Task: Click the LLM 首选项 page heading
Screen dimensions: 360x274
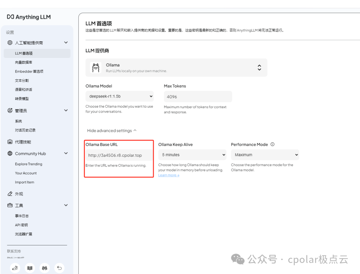Action: (99, 23)
